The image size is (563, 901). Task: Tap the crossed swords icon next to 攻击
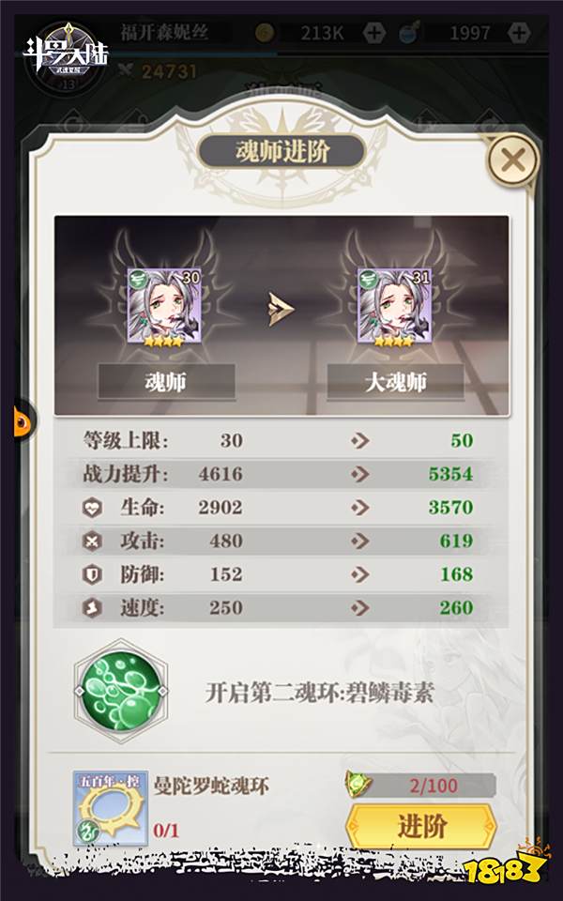click(x=92, y=541)
